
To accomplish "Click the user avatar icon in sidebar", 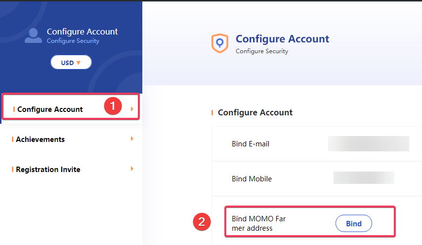I will coord(34,35).
